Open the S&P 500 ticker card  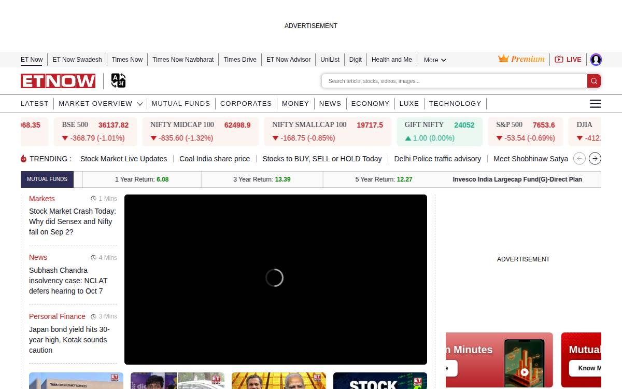[x=526, y=132]
